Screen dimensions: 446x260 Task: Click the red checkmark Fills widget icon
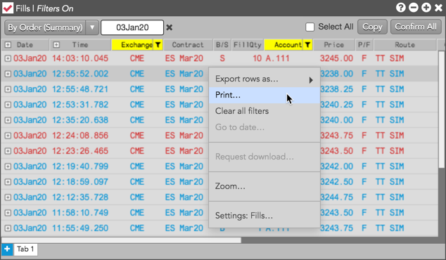pyautogui.click(x=8, y=8)
